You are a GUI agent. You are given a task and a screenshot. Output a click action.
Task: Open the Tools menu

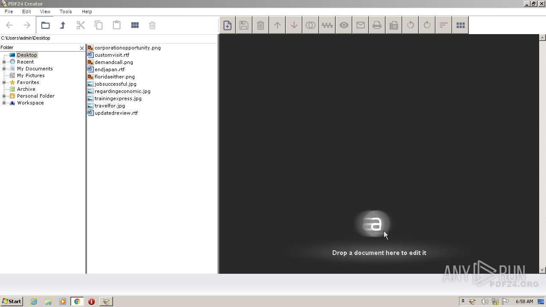click(x=66, y=12)
